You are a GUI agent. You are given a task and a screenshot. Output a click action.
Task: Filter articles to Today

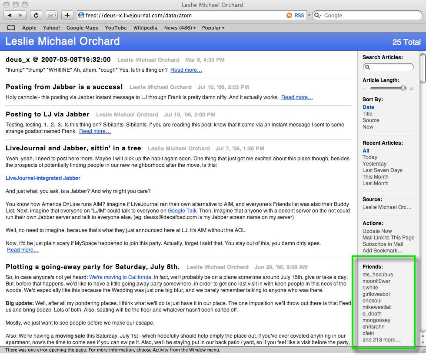[x=370, y=157]
